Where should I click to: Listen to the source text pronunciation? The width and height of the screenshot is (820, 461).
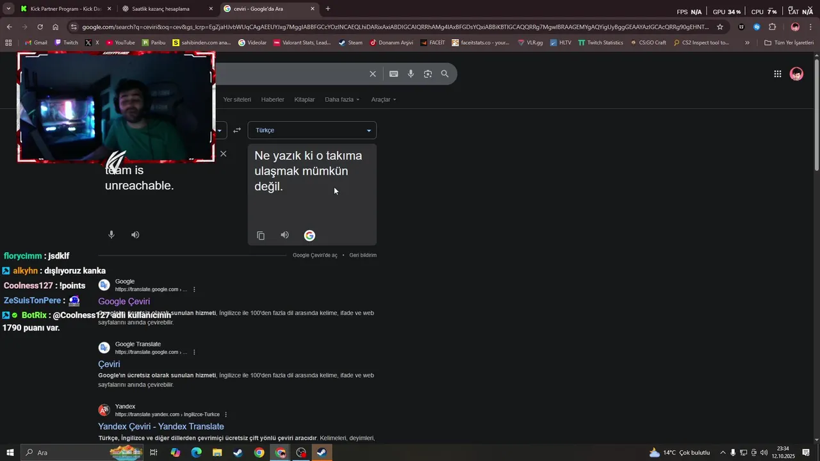[135, 235]
